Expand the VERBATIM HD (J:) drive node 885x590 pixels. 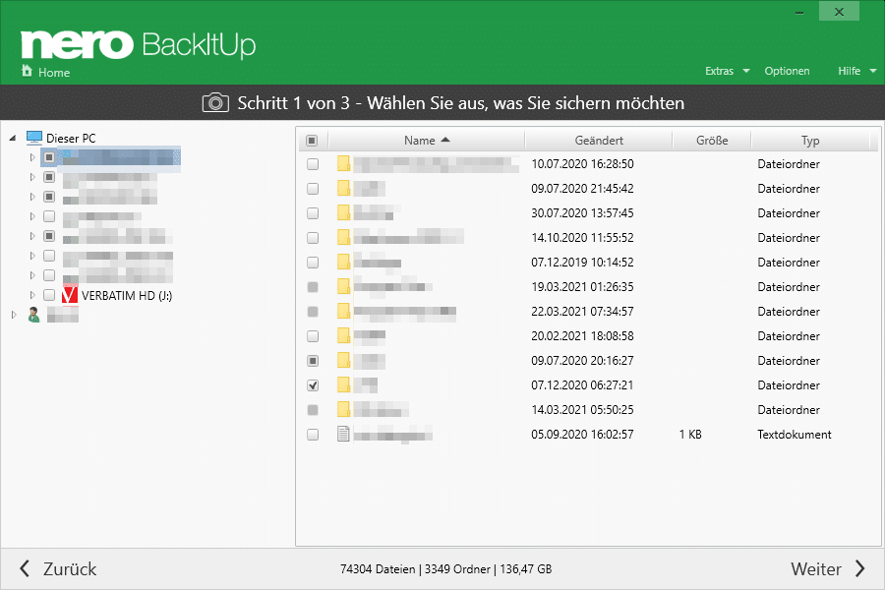pos(31,295)
